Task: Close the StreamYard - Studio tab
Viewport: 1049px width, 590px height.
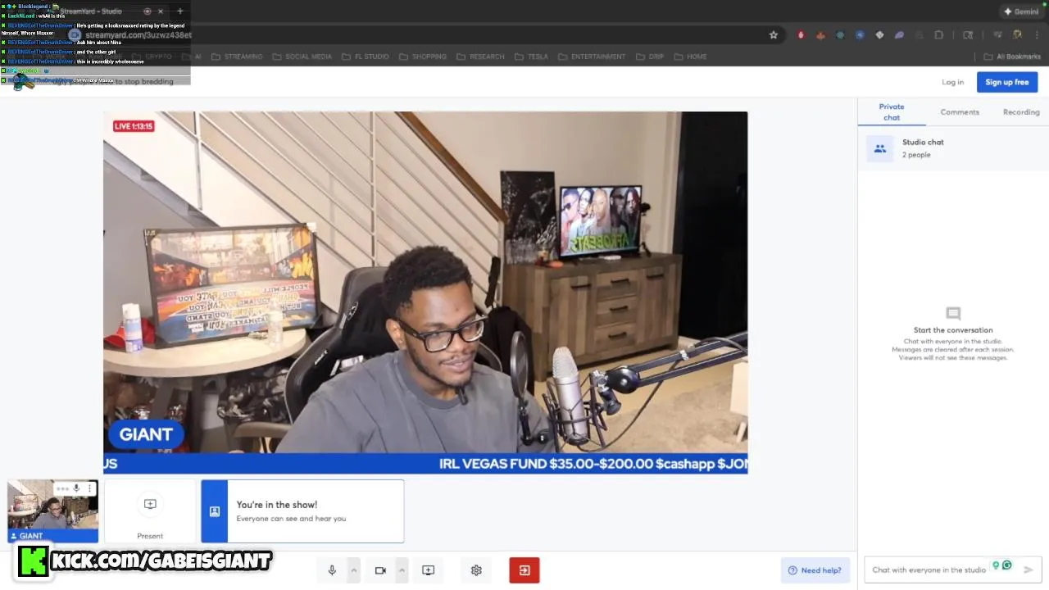Action: tap(161, 11)
